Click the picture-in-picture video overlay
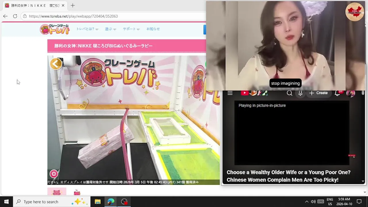 [x=286, y=46]
